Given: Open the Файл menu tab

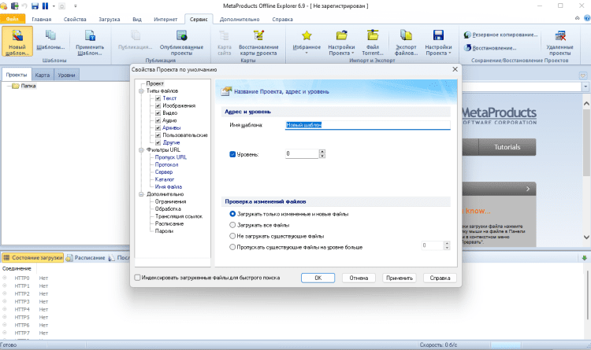Looking at the screenshot, I should [x=13, y=19].
